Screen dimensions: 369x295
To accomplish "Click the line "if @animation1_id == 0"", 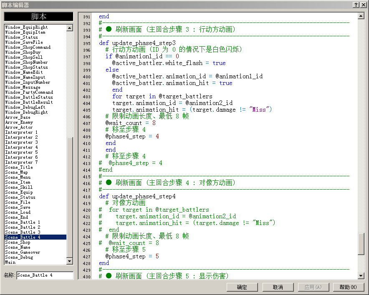I will pos(142,56).
